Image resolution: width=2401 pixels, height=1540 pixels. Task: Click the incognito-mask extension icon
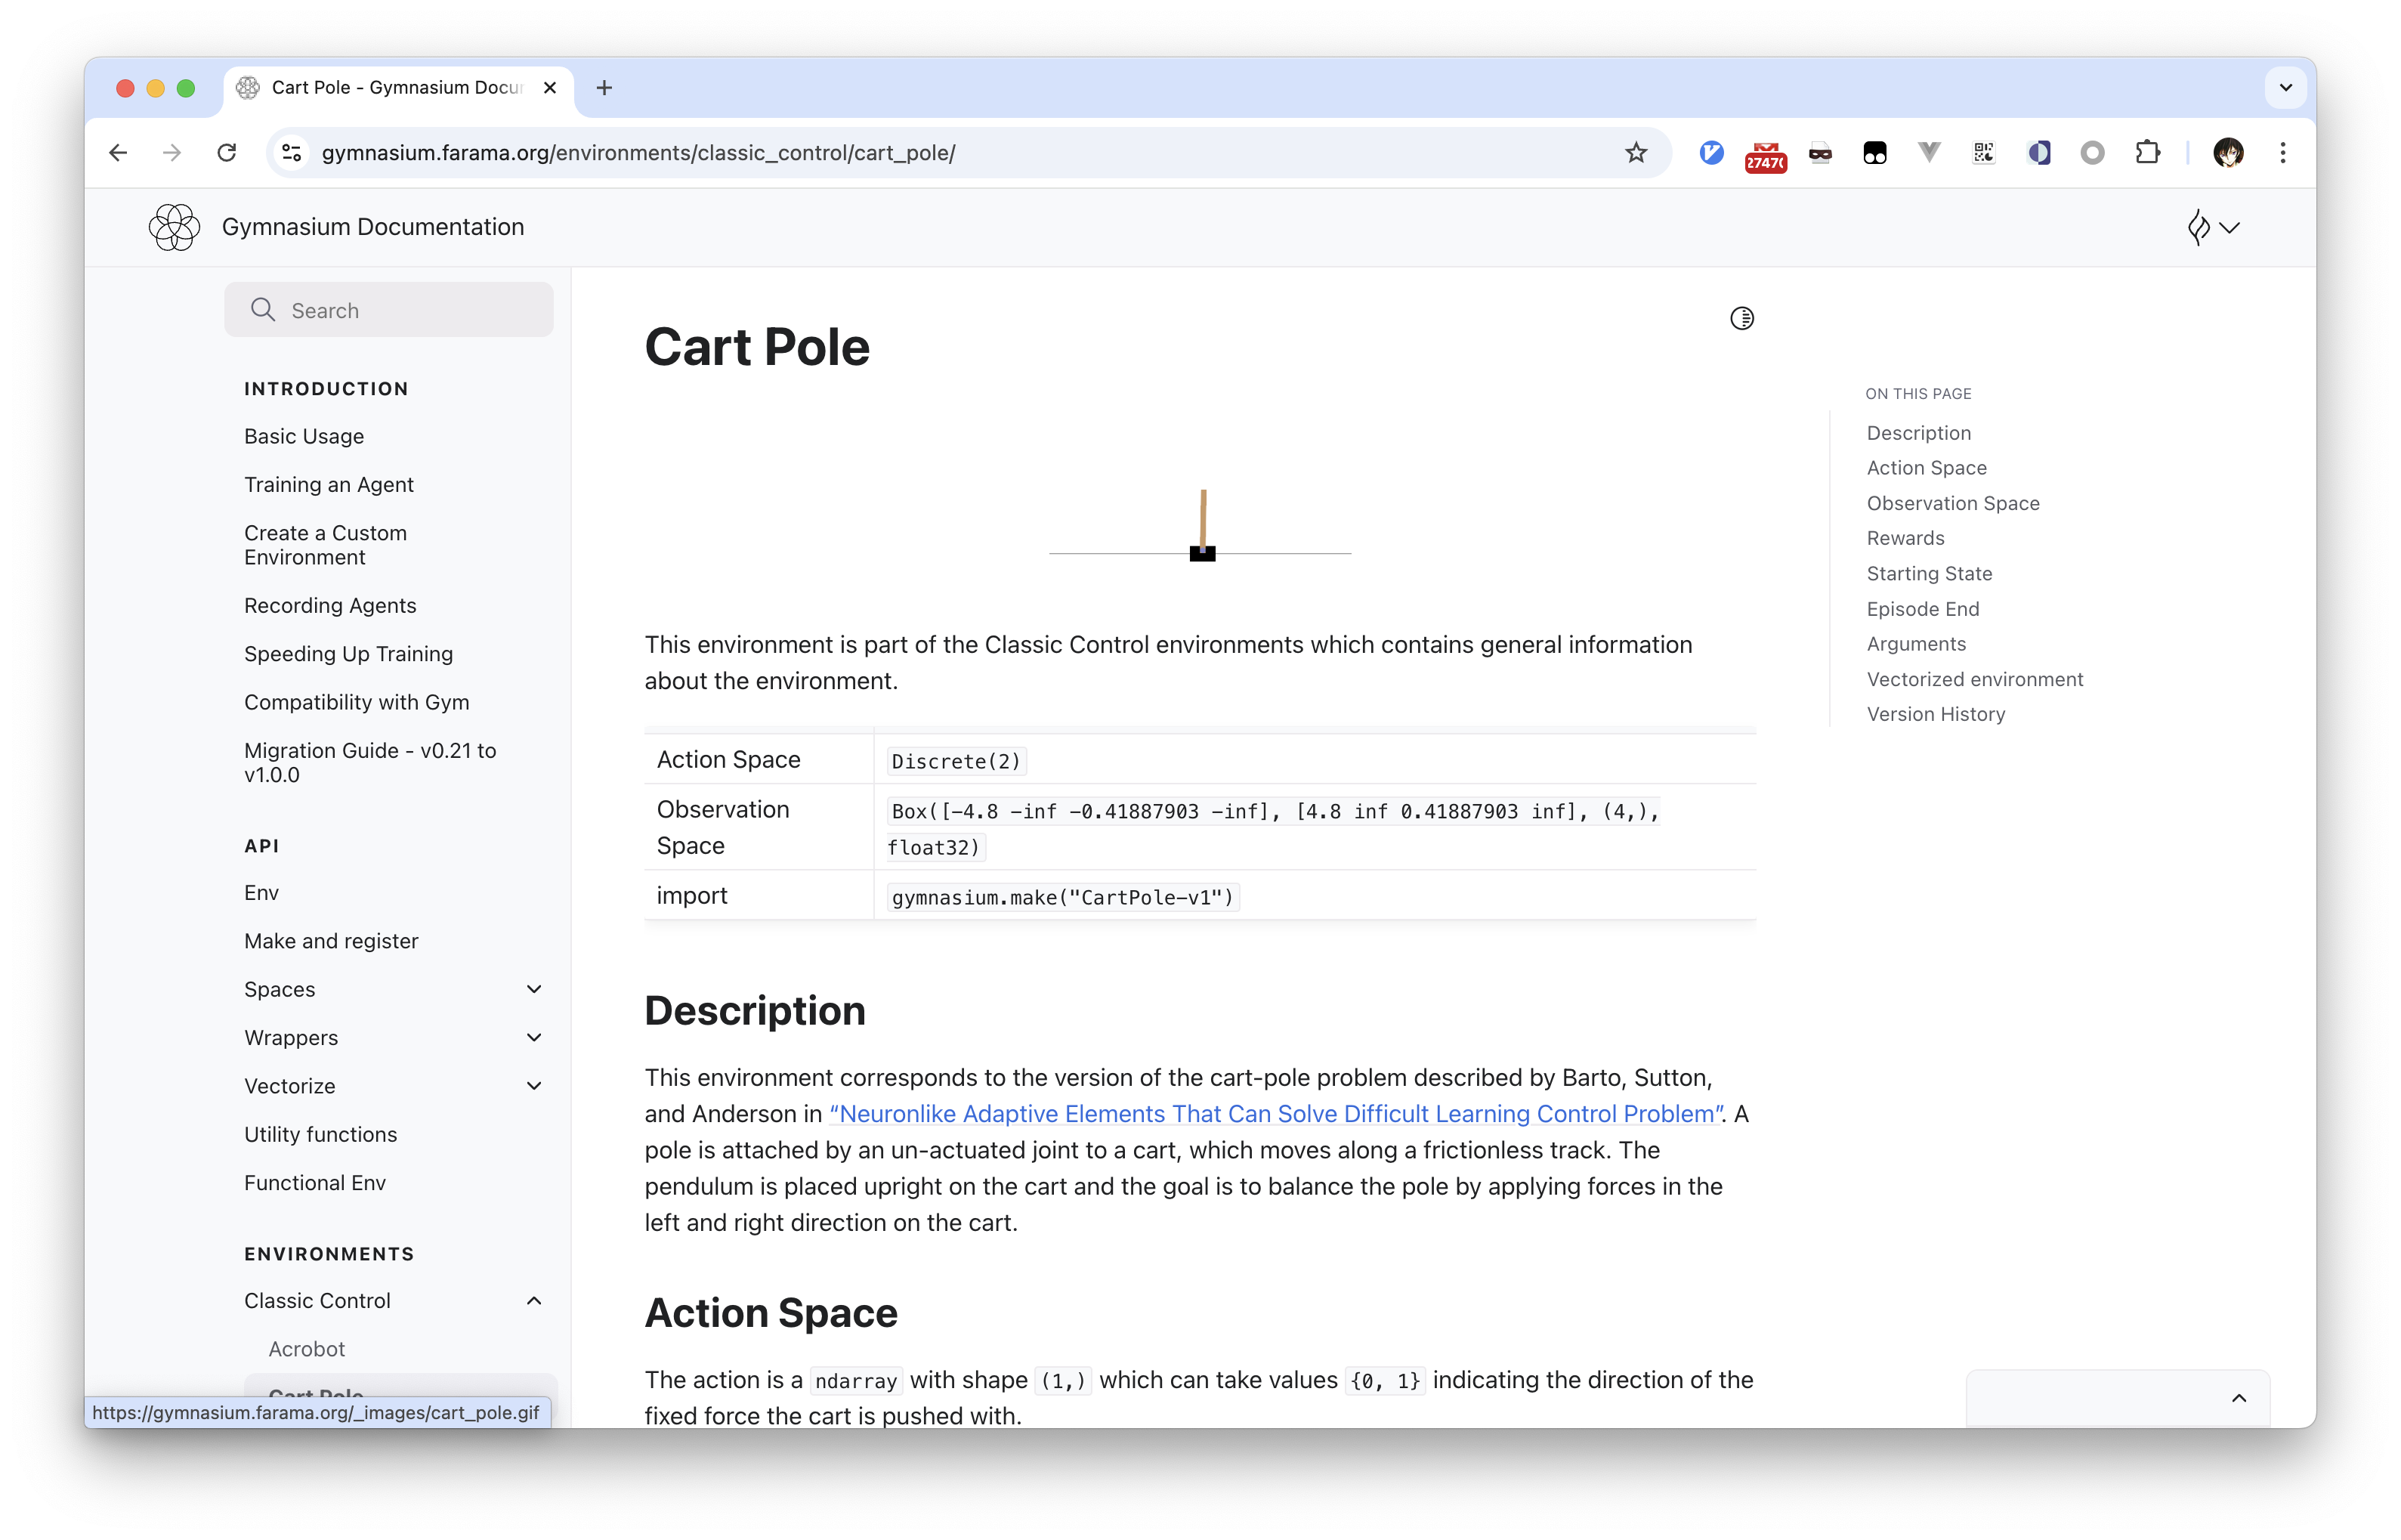1820,152
